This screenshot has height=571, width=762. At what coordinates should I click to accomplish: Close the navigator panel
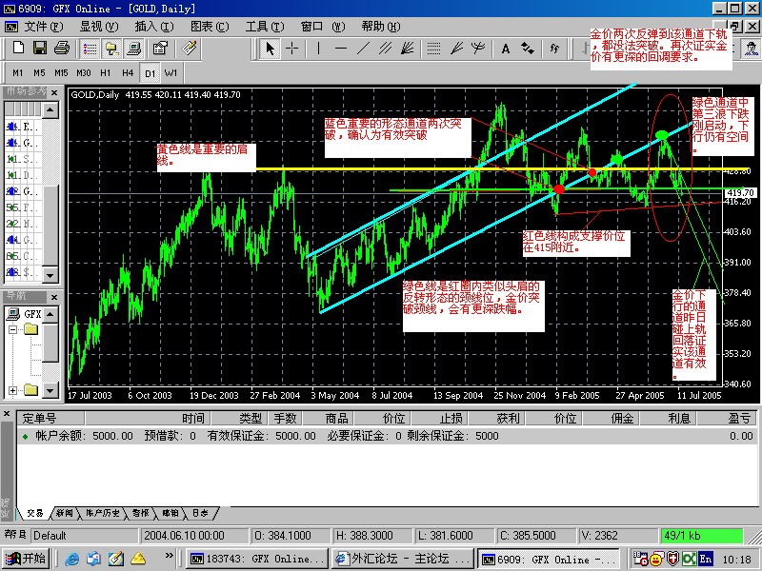[54, 297]
